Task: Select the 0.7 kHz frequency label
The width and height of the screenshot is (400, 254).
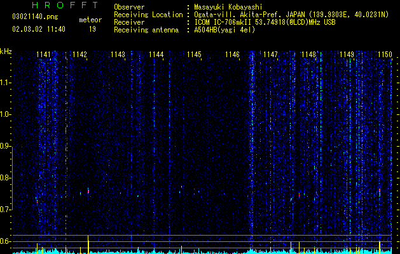Action: tap(5, 210)
